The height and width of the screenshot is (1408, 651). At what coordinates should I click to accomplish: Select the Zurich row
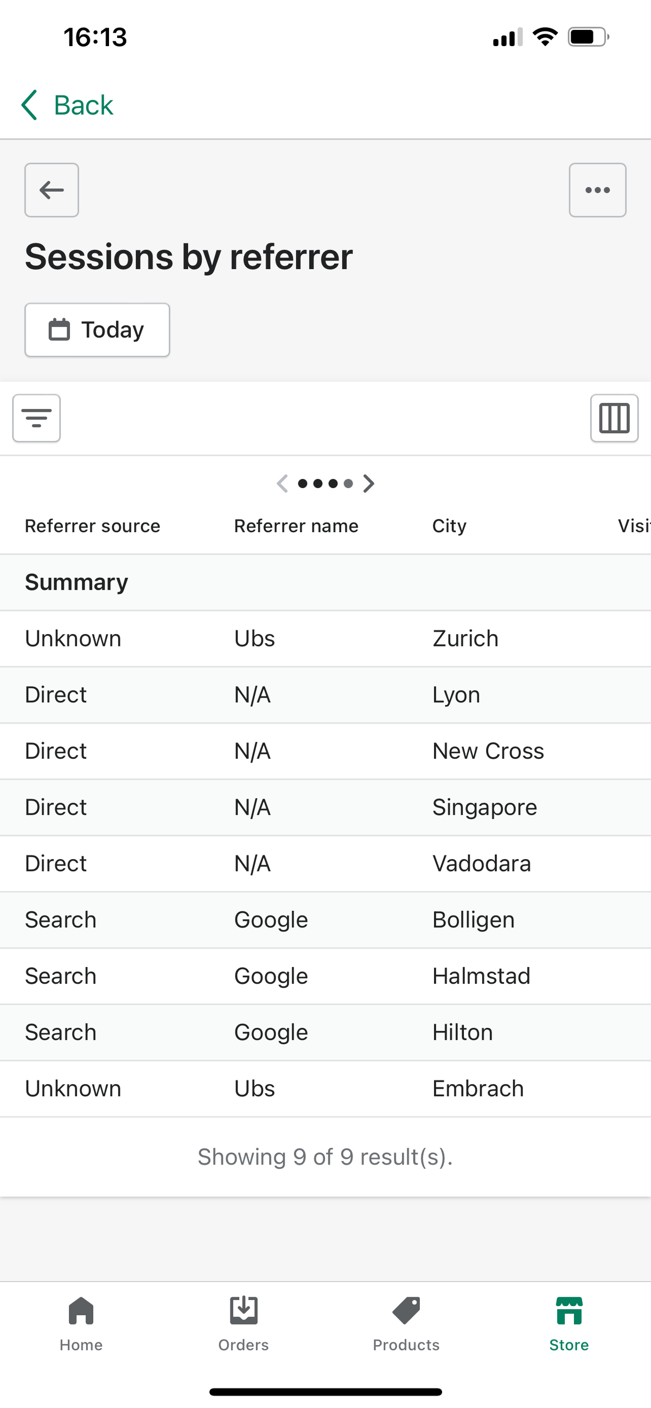click(325, 638)
